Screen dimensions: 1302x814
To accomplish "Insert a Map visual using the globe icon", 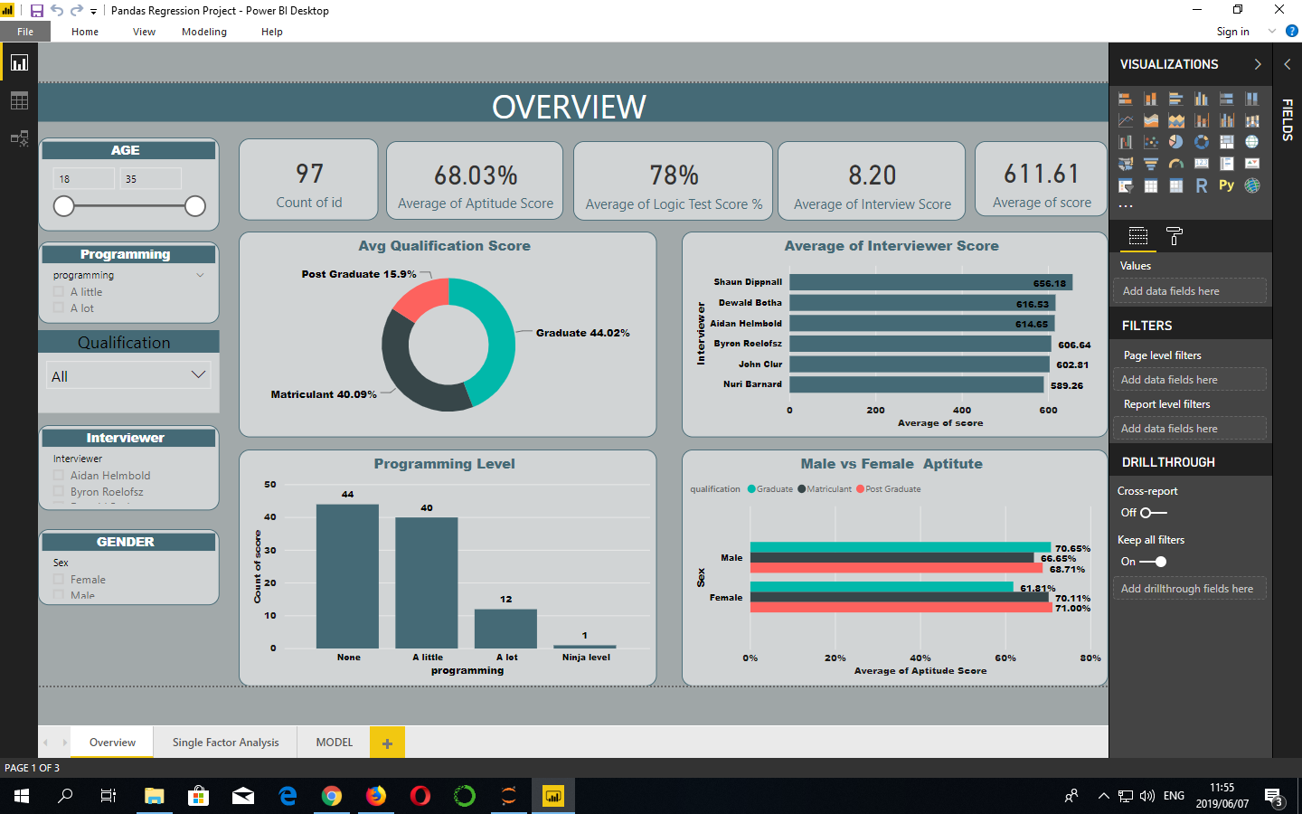I will pos(1252,141).
